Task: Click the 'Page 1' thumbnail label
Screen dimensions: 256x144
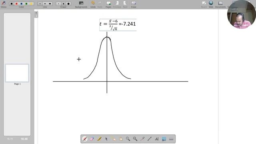Action: pos(17,84)
